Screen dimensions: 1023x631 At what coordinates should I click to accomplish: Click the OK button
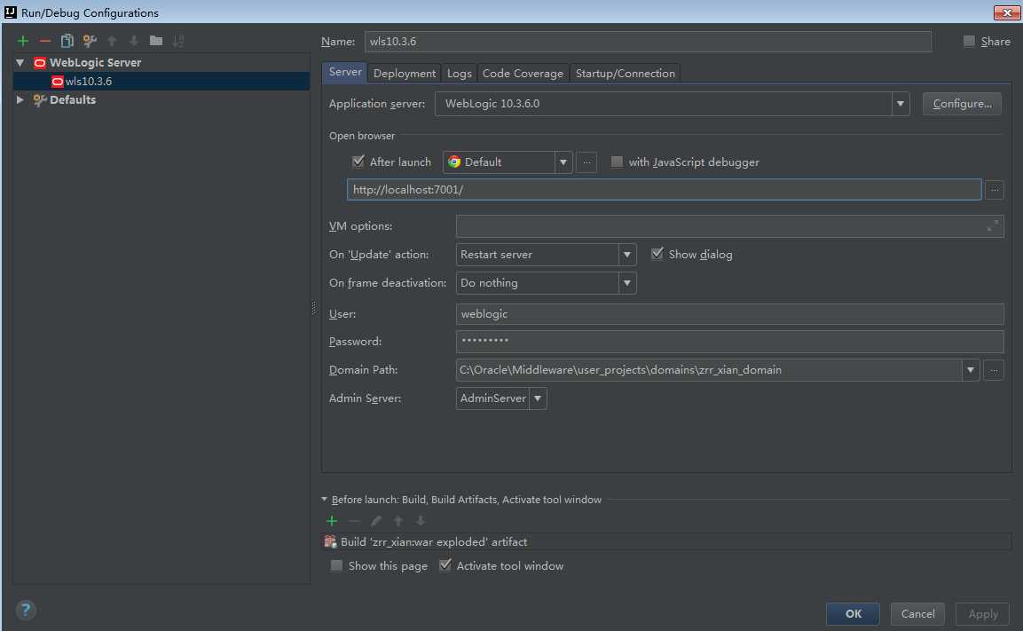(853, 614)
